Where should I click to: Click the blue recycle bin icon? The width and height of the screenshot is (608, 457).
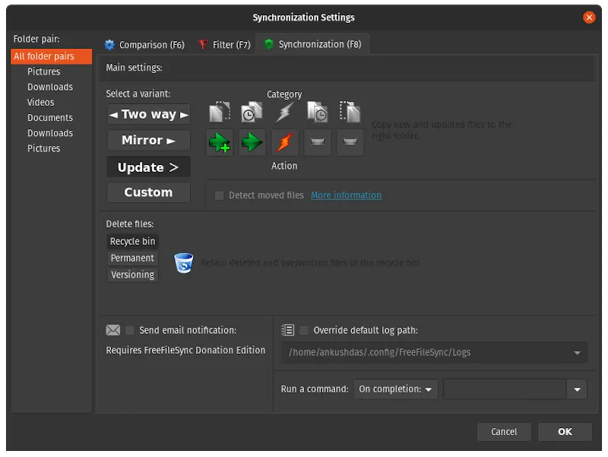pos(184,263)
